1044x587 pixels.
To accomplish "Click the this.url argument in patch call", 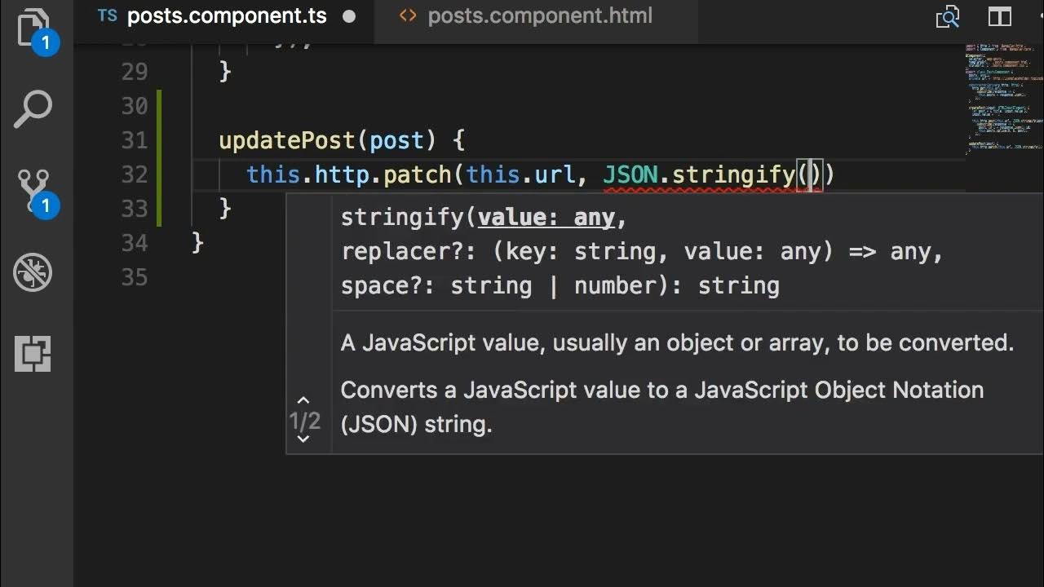I will coord(520,174).
